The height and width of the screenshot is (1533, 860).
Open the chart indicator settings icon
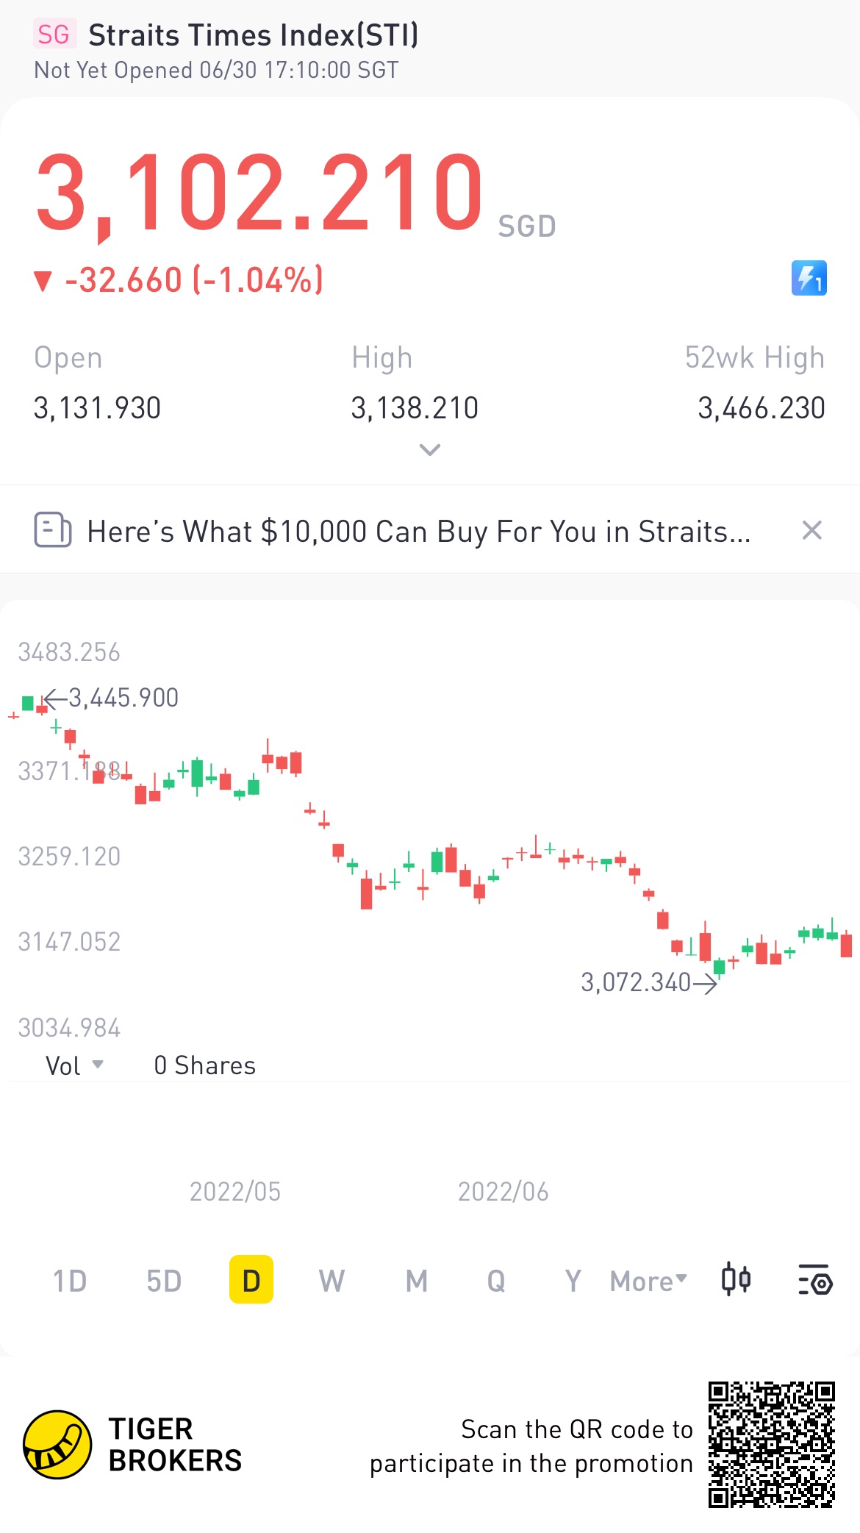coord(814,1280)
